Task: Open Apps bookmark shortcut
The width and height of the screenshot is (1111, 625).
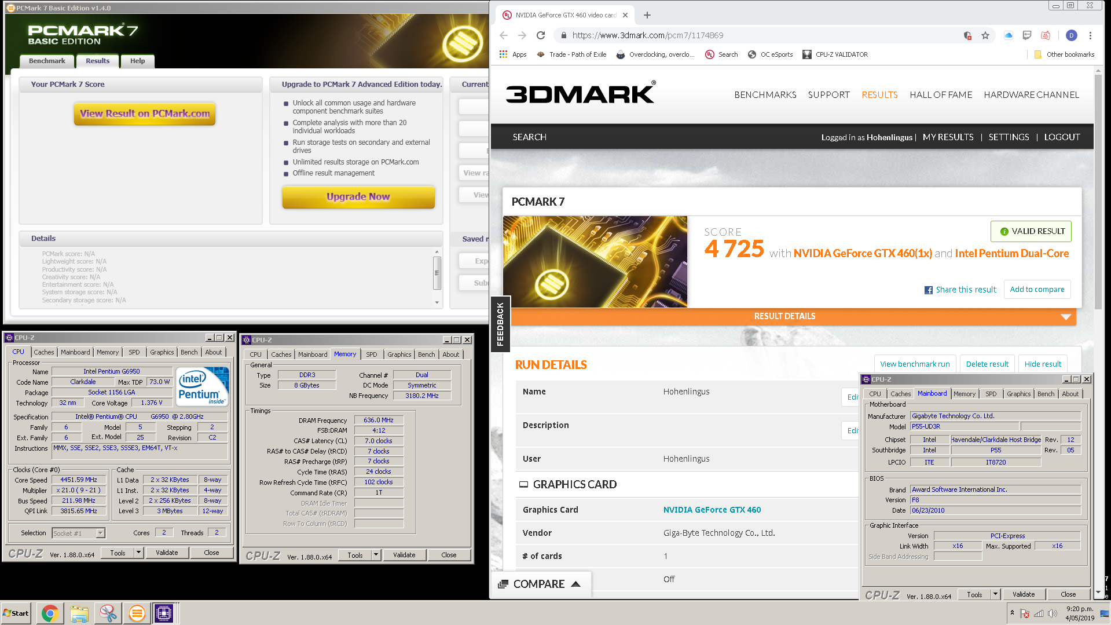Action: [x=513, y=54]
